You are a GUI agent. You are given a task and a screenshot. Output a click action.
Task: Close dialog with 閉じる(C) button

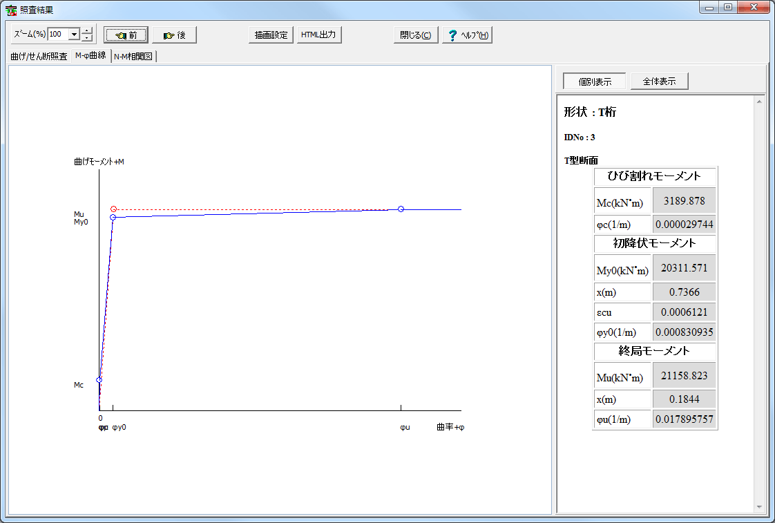pyautogui.click(x=416, y=35)
